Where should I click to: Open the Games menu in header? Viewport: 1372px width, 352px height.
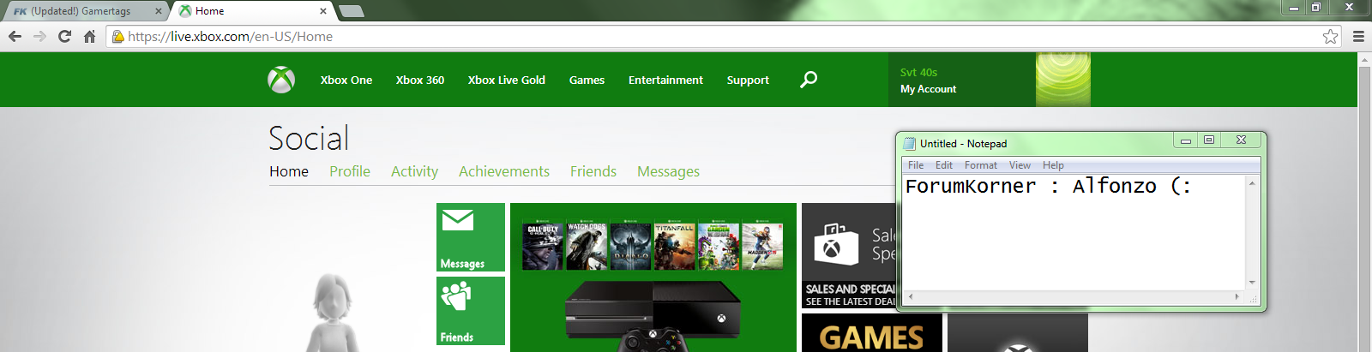click(587, 80)
